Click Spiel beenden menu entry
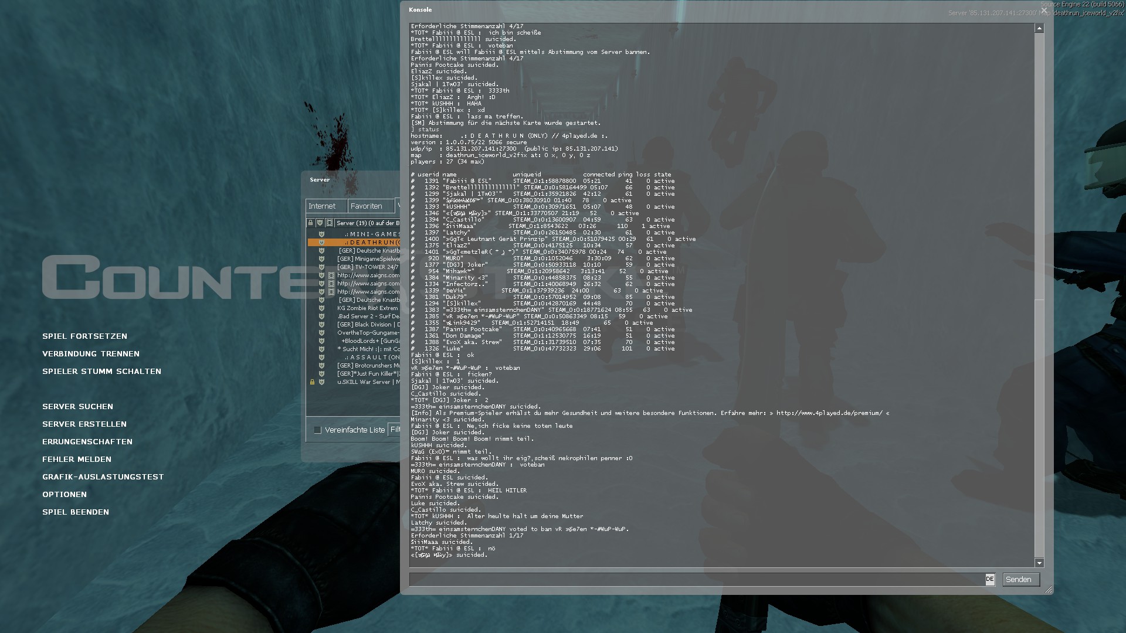The height and width of the screenshot is (633, 1126). [x=76, y=512]
